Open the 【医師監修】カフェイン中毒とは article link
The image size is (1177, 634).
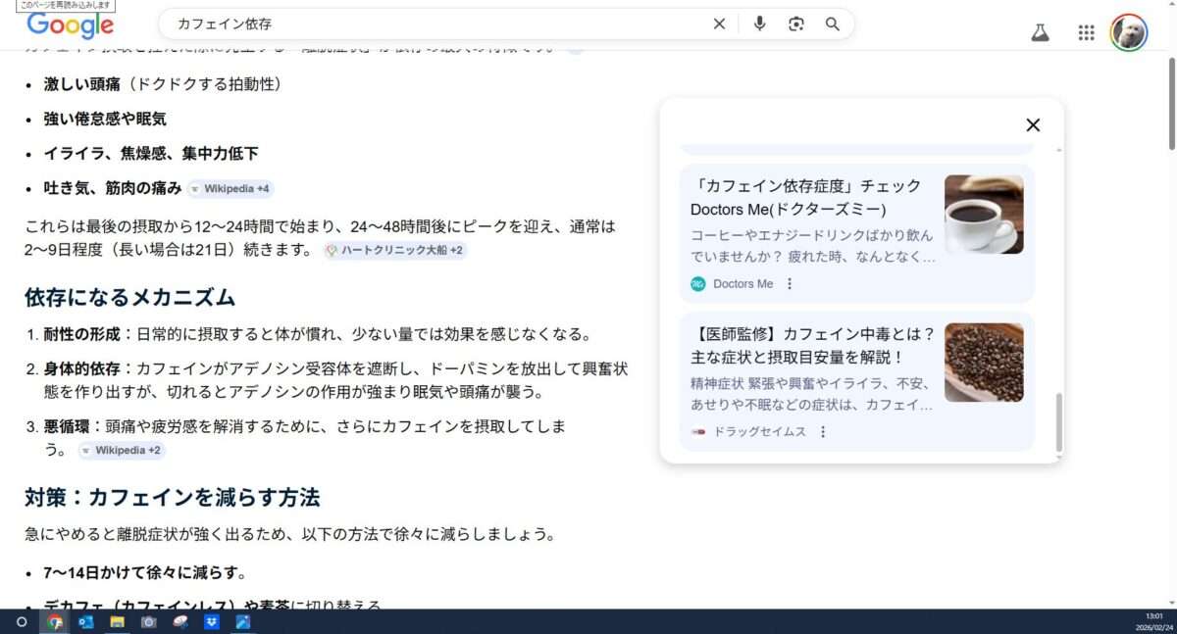[812, 345]
